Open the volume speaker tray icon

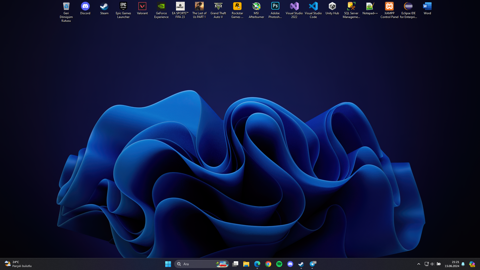tap(432, 264)
